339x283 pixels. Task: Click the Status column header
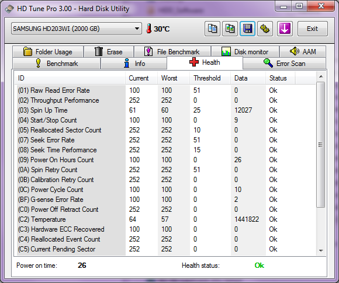pyautogui.click(x=281, y=78)
